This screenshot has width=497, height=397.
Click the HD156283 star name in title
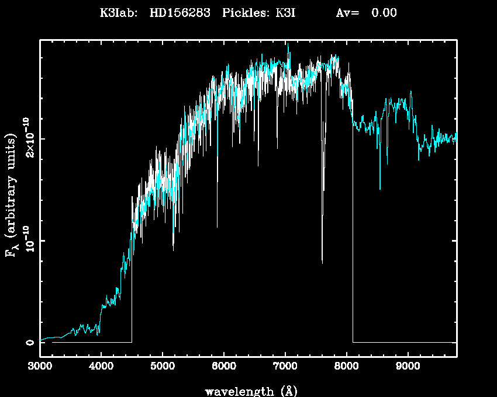click(x=180, y=13)
